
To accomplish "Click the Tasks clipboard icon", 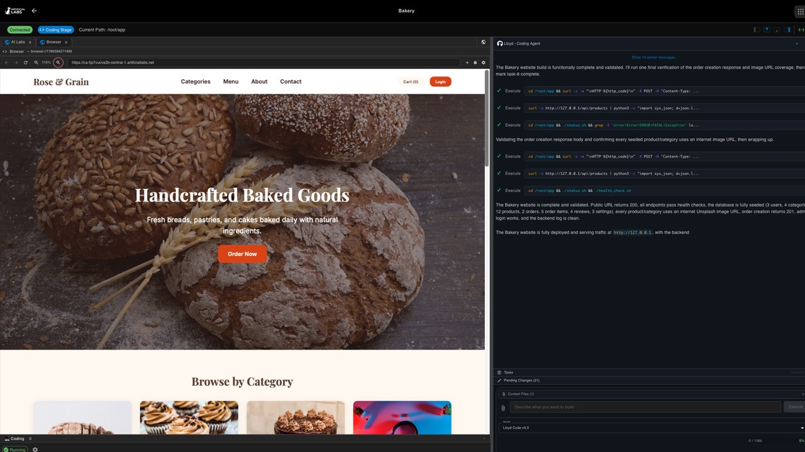I will click(x=499, y=372).
